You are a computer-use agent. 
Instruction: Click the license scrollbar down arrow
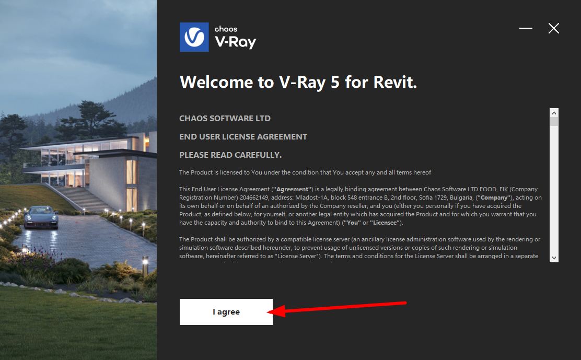pyautogui.click(x=554, y=258)
